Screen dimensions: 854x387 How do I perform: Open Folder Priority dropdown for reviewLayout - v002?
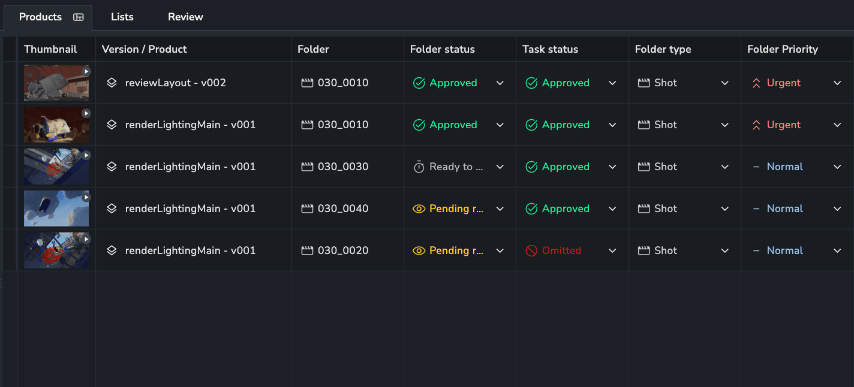838,83
